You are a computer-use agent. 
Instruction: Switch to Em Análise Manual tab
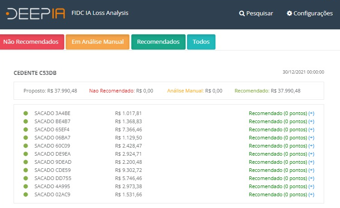tap(97, 42)
